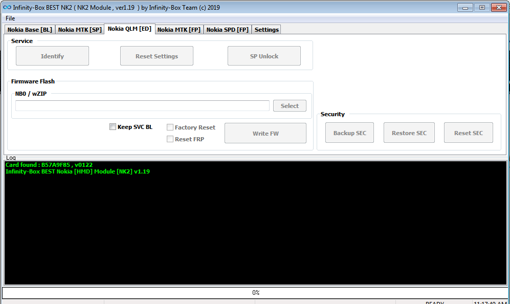The image size is (510, 304).
Task: Click Backup SEC in the Security panel
Action: pyautogui.click(x=349, y=132)
